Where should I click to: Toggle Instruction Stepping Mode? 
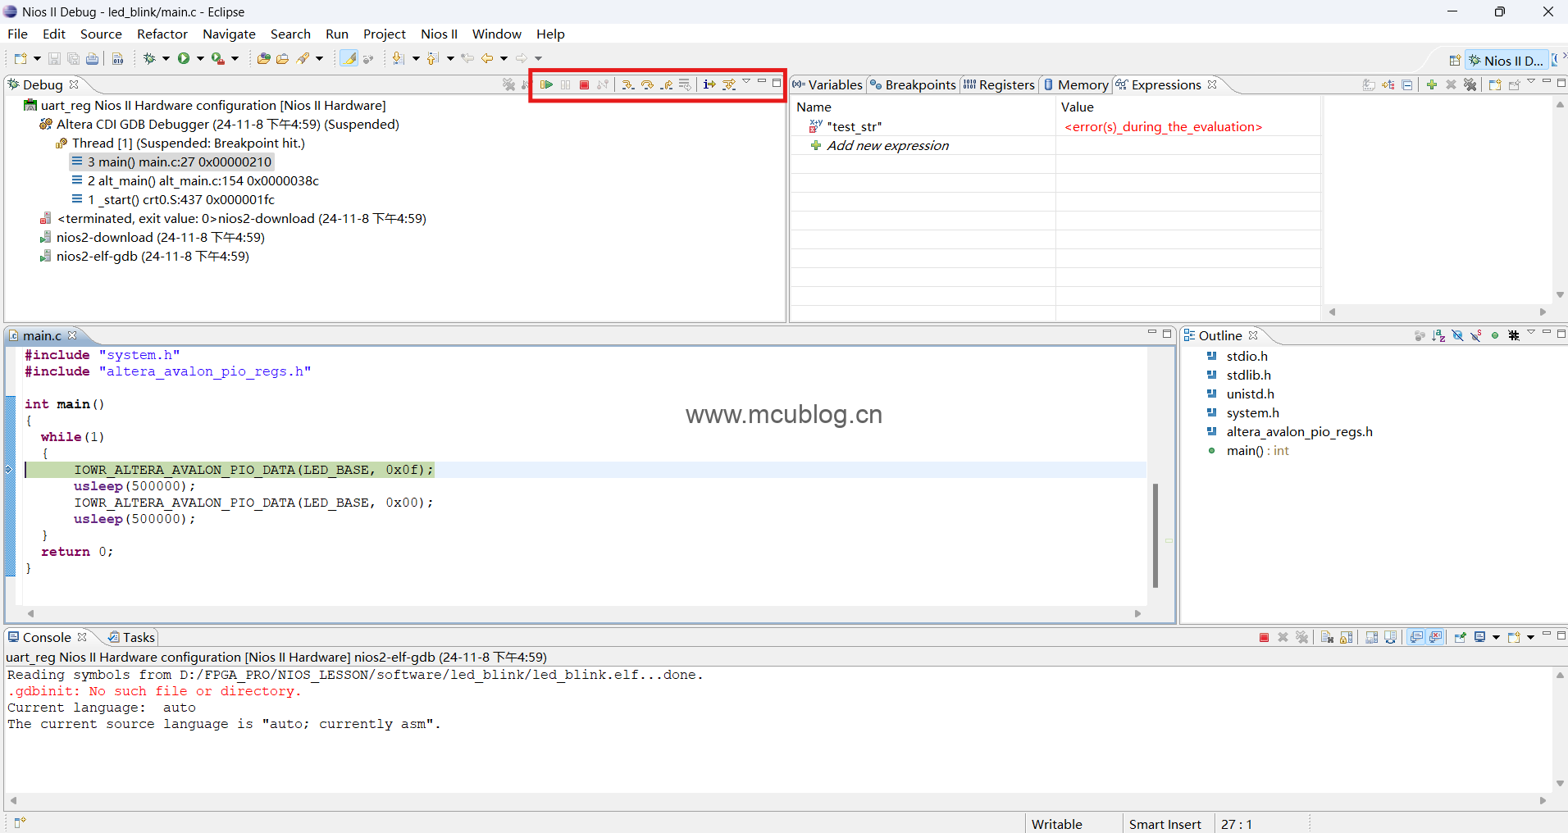(x=709, y=84)
